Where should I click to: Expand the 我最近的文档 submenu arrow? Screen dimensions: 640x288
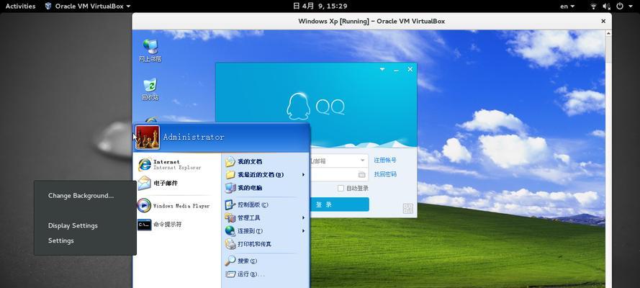tap(303, 174)
